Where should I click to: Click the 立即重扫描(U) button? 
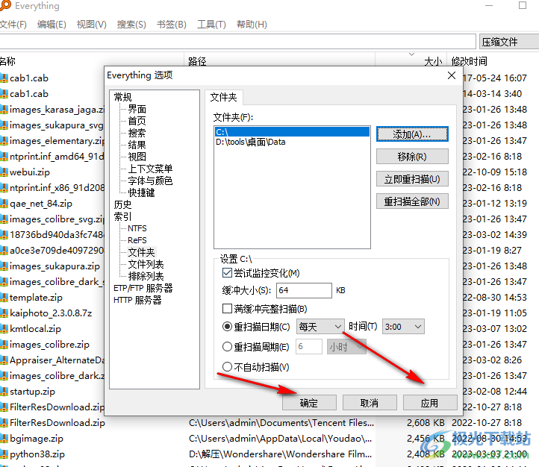(x=412, y=179)
